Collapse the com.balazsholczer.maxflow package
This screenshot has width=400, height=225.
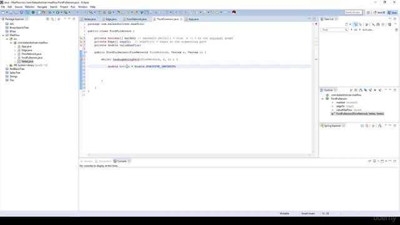[x=11, y=43]
